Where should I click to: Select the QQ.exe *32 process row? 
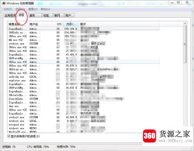point(84,40)
